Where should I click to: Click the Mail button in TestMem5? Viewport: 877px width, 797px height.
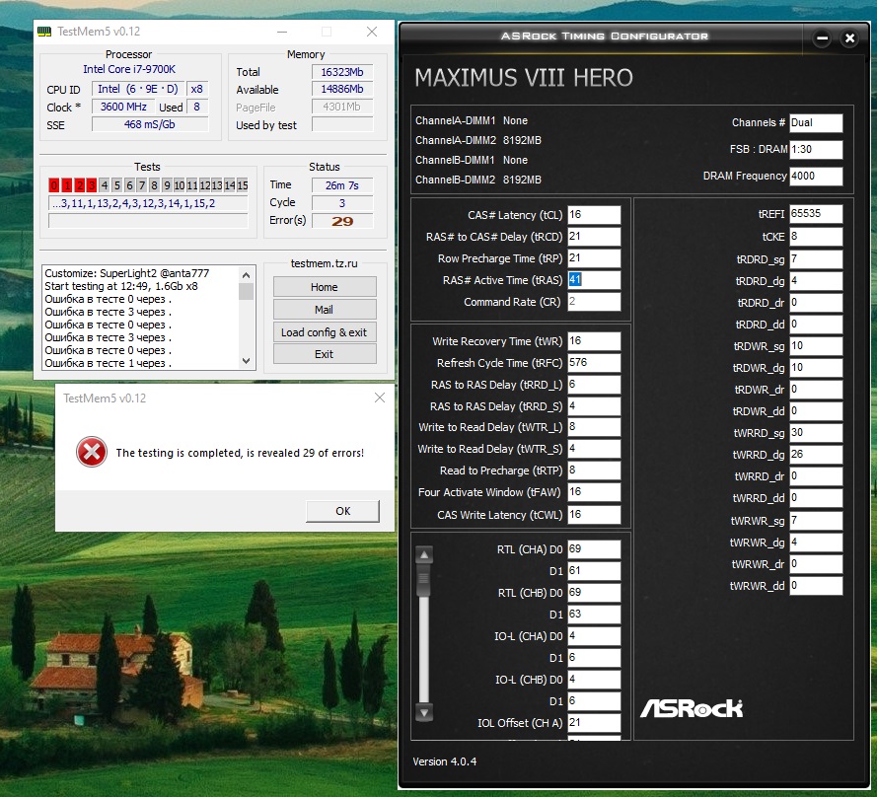pos(325,310)
